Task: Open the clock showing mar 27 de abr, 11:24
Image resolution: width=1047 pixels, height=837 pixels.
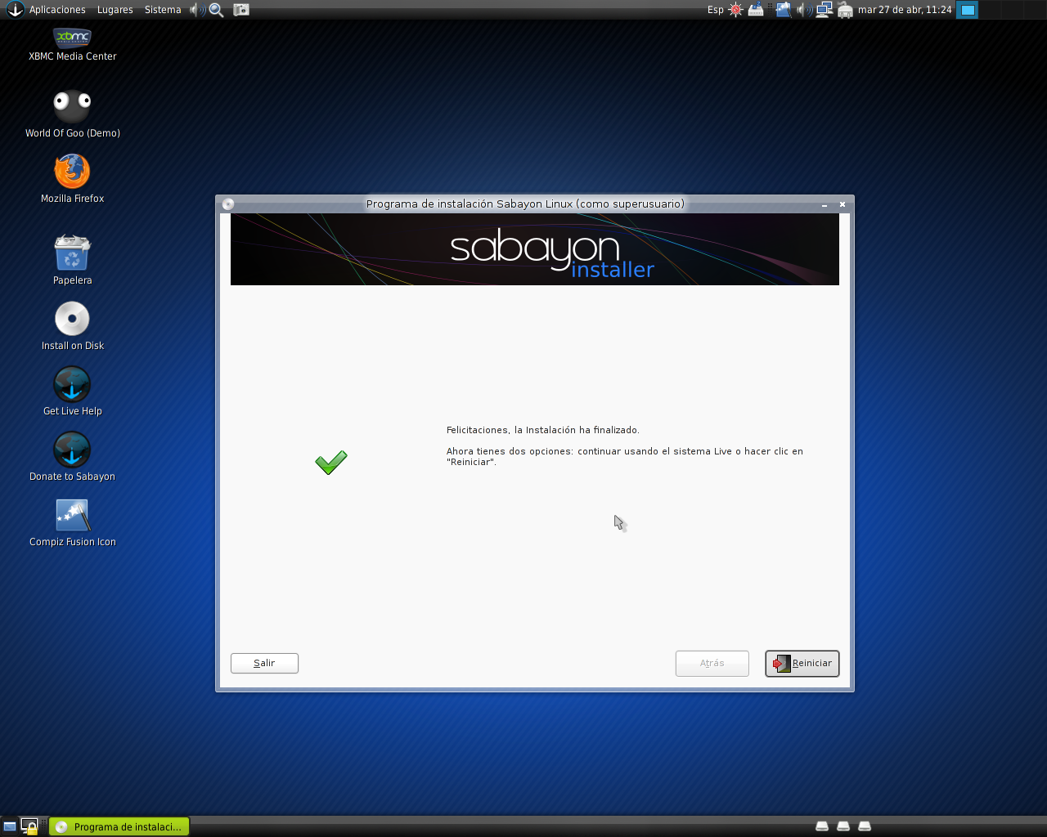Action: point(905,10)
